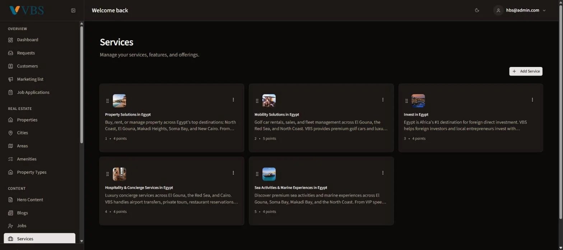Open Property Solutions in Egypt title
Viewport: 563px width, 250px height.
coord(128,115)
